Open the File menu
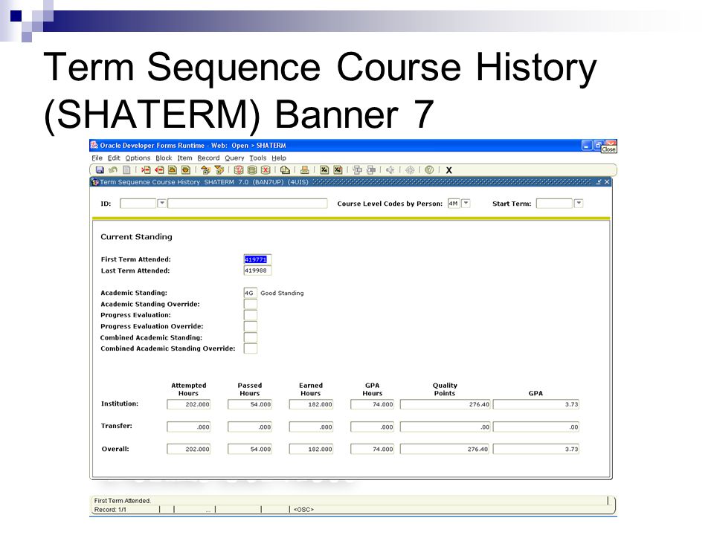This screenshot has width=714, height=535. pyautogui.click(x=97, y=158)
